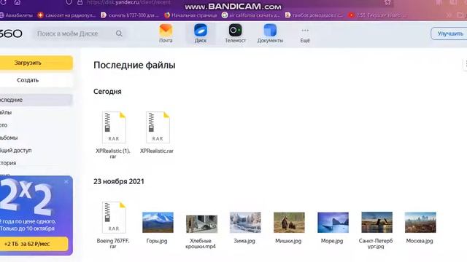The width and height of the screenshot is (467, 262).
Task: Click the Яндекс 360 logo
Action: click(x=11, y=33)
